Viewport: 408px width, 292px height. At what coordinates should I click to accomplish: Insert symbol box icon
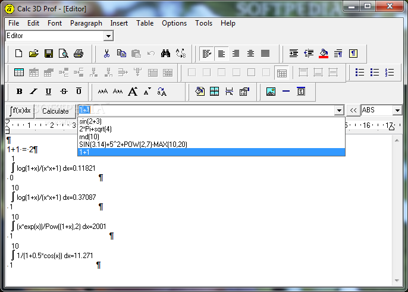click(301, 92)
